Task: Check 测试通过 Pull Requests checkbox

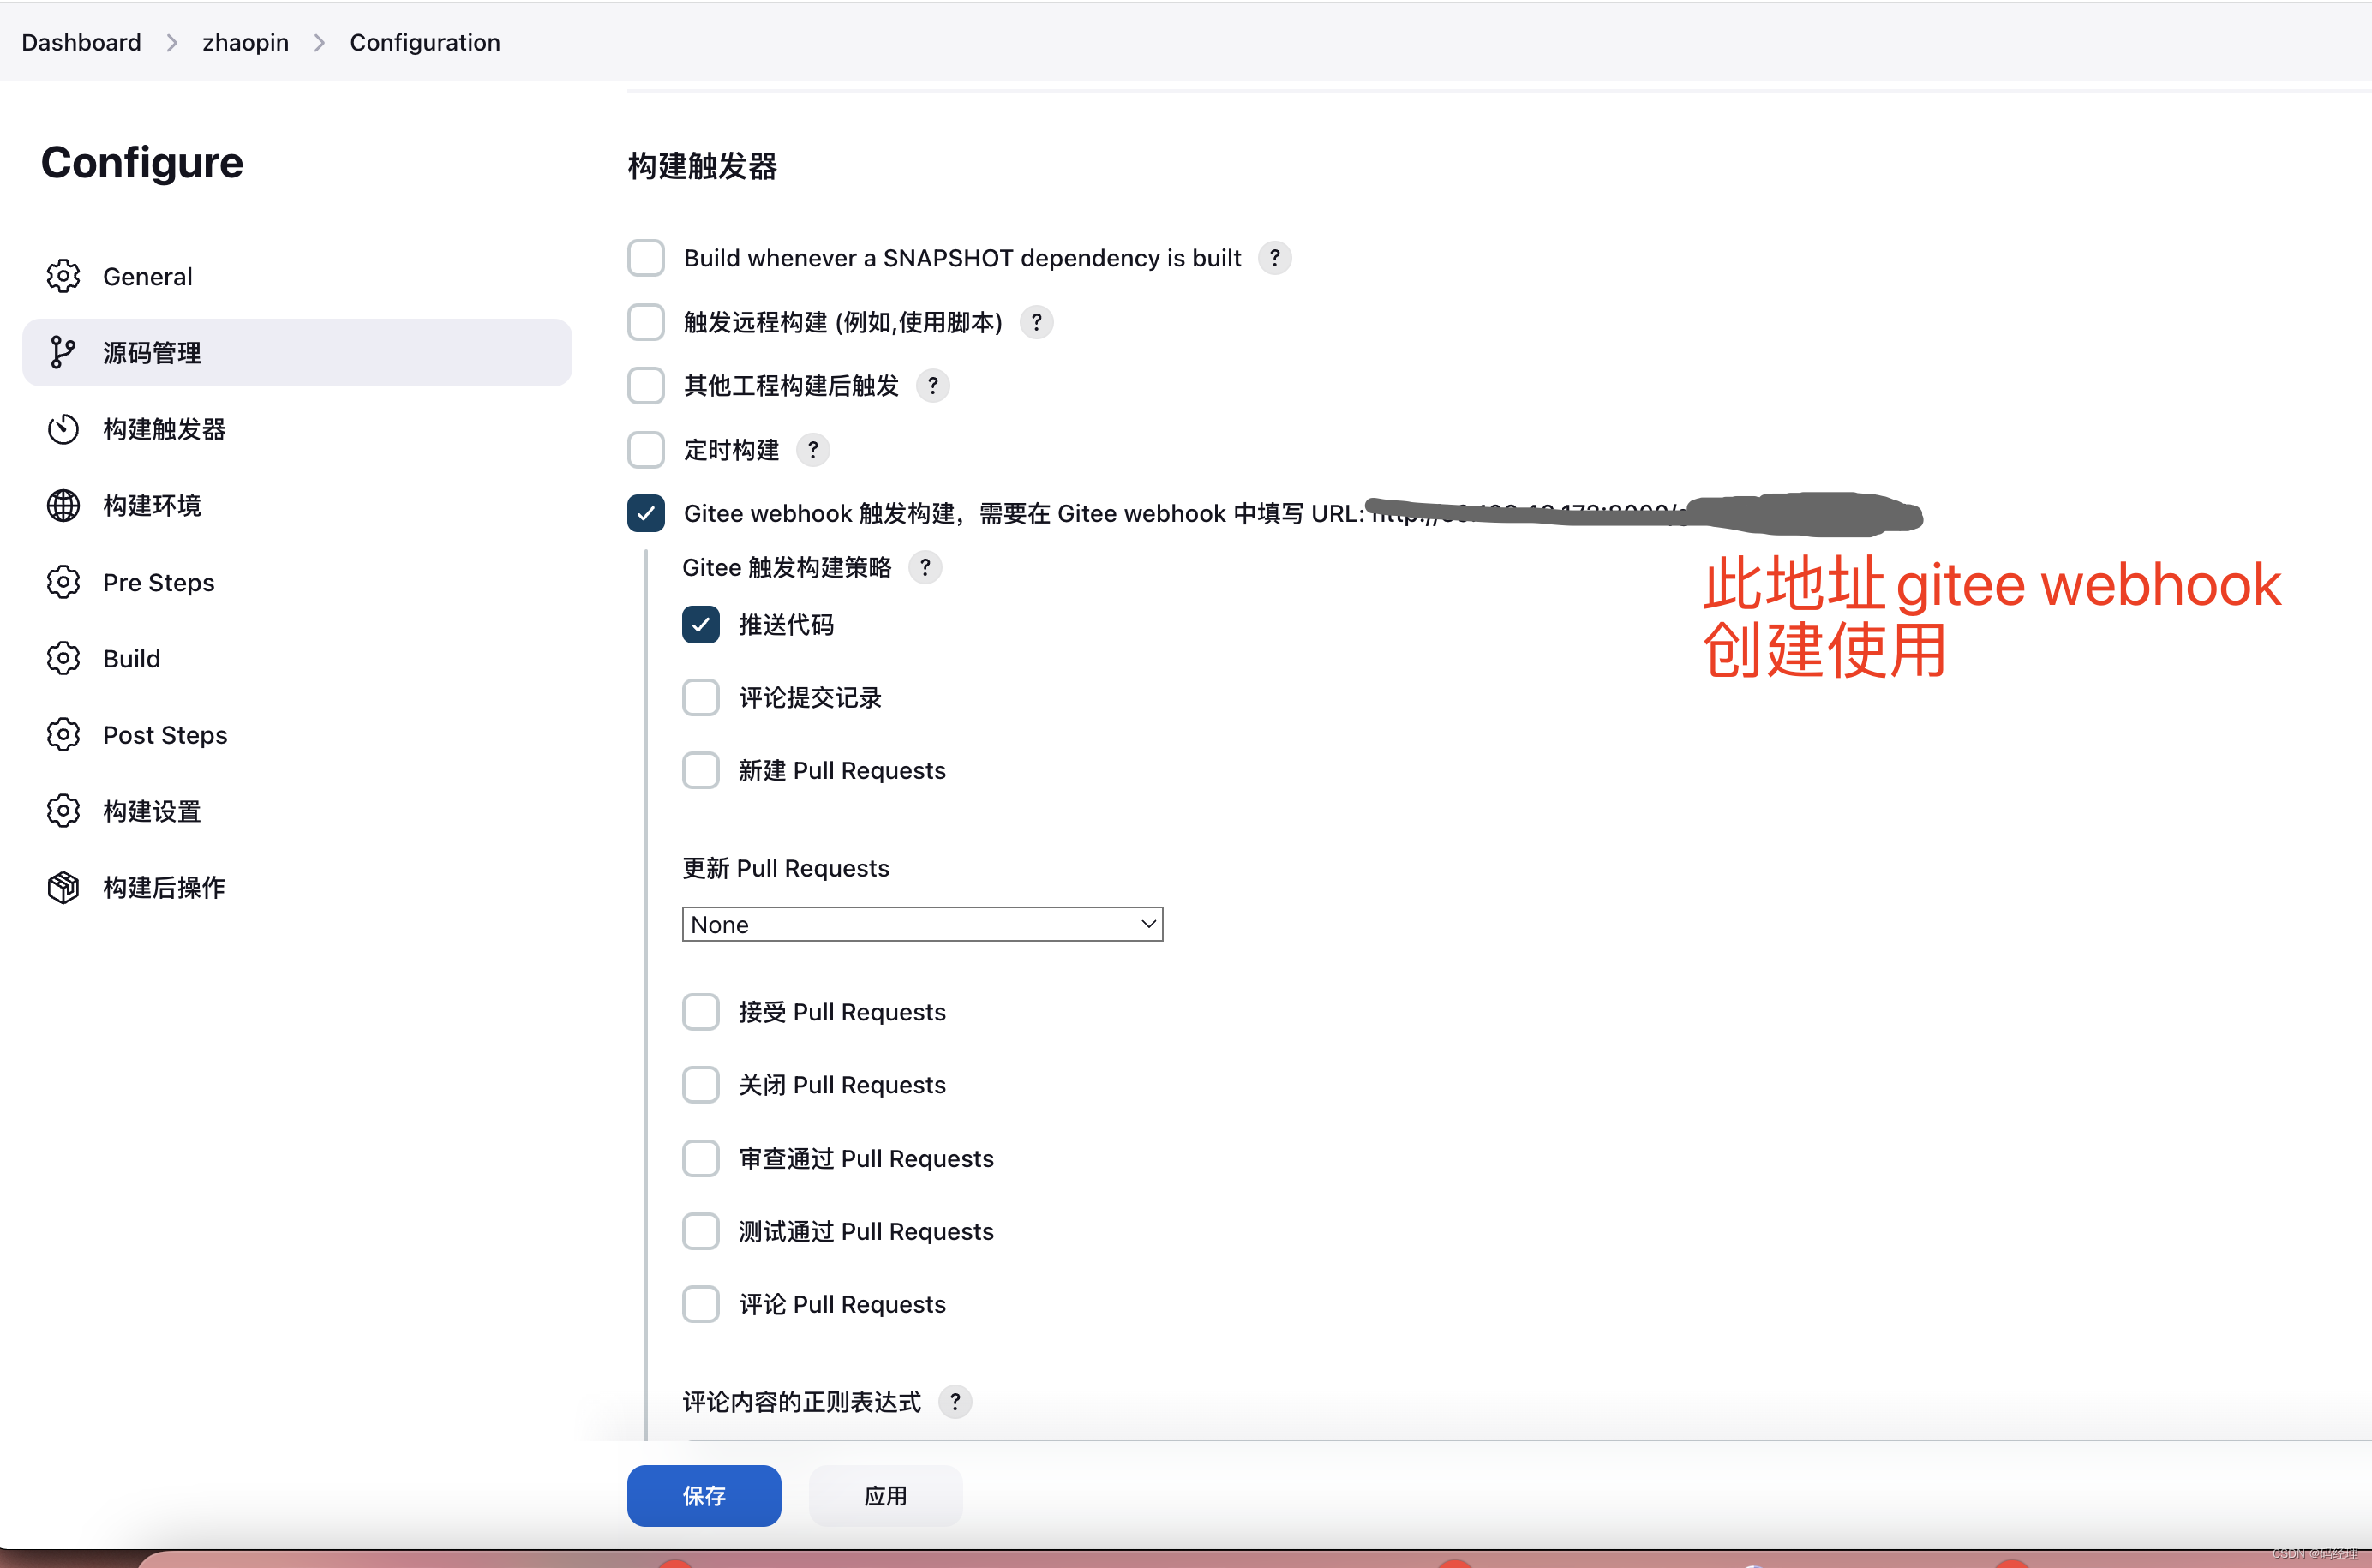Action: click(701, 1231)
